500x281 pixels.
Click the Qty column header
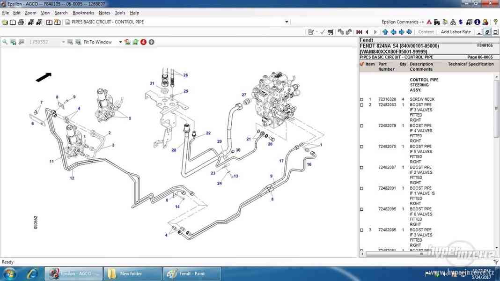403,64
